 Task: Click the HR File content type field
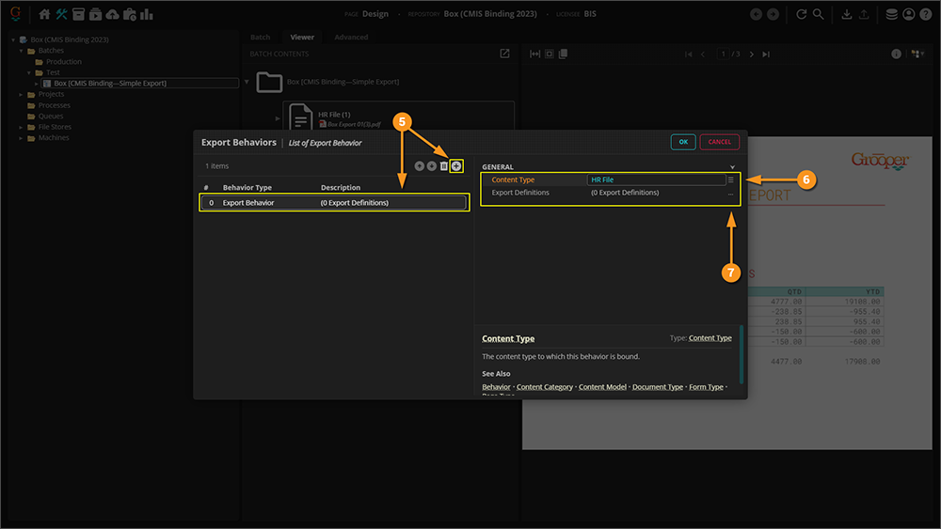(x=656, y=179)
